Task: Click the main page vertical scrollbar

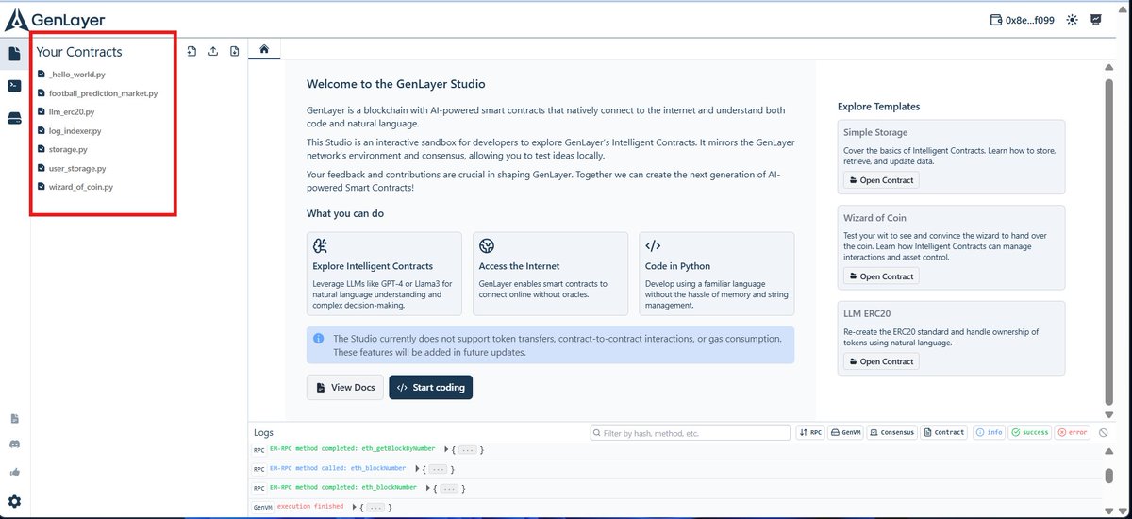Action: pos(1109,241)
